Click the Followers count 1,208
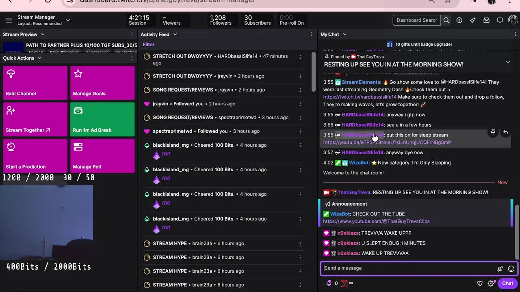The height and width of the screenshot is (292, 520). point(221,20)
